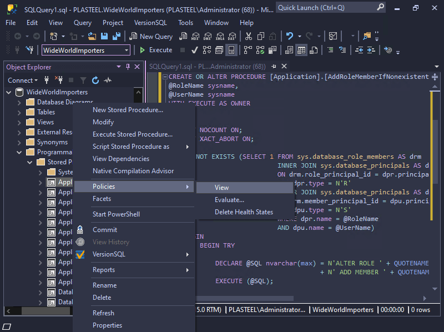The width and height of the screenshot is (444, 332).
Task: Click the Query Options icon
Action: [x=219, y=50]
